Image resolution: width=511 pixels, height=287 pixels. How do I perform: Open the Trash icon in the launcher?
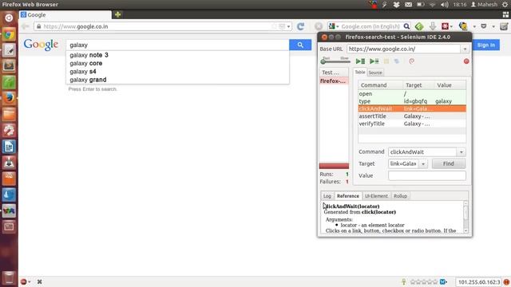click(x=9, y=278)
